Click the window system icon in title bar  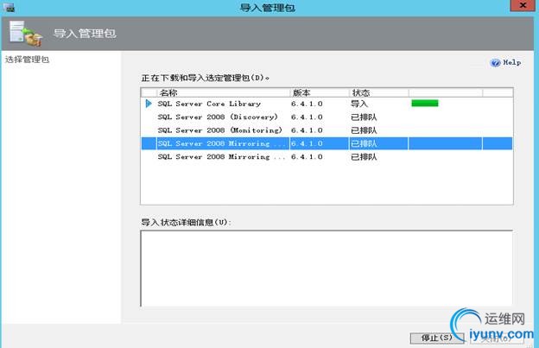[10, 7]
